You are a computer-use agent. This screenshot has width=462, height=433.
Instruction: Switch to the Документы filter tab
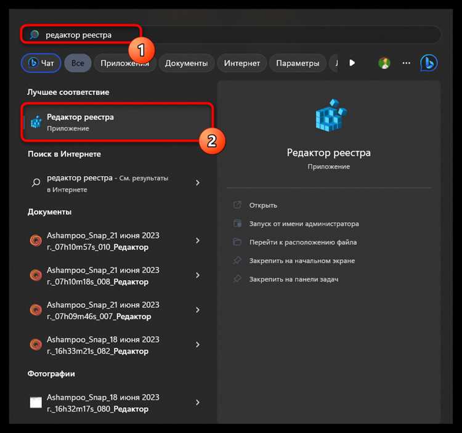coord(186,63)
